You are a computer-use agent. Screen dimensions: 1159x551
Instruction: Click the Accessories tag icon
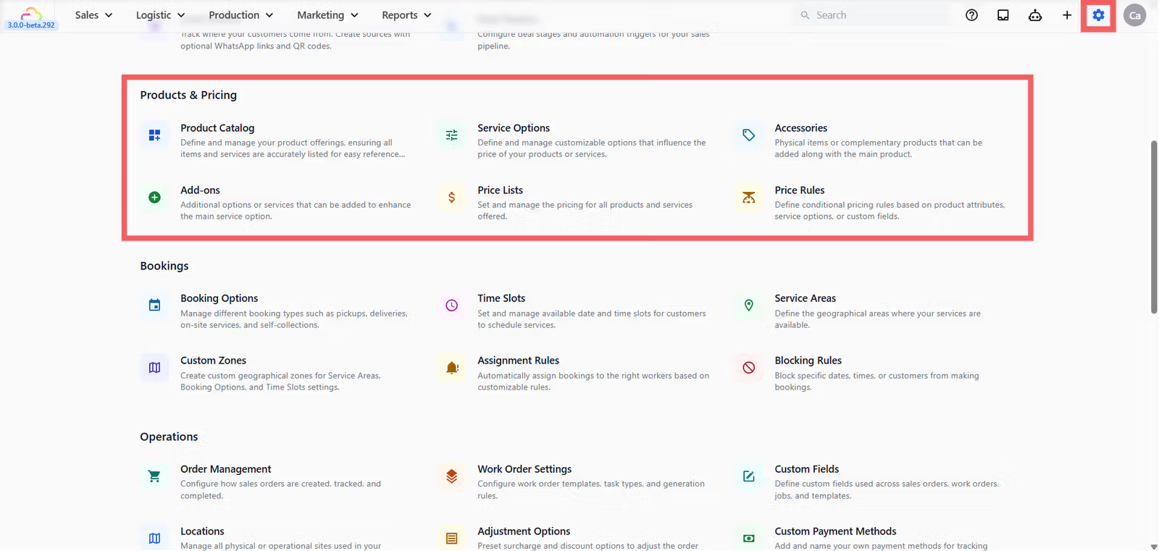pos(748,135)
